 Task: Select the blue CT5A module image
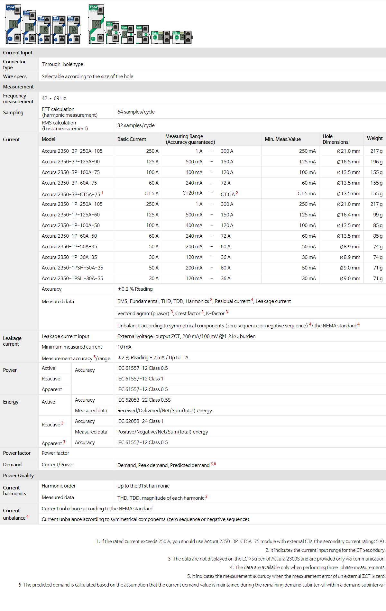click(x=74, y=30)
